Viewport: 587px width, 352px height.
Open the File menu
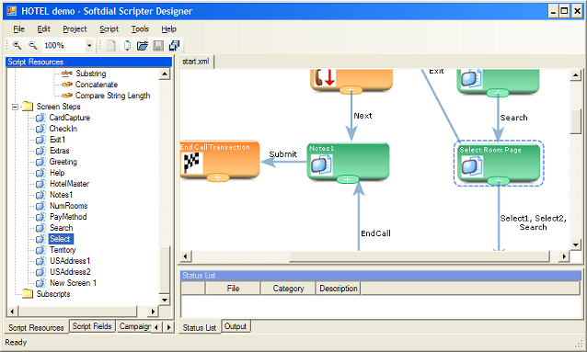pos(18,28)
